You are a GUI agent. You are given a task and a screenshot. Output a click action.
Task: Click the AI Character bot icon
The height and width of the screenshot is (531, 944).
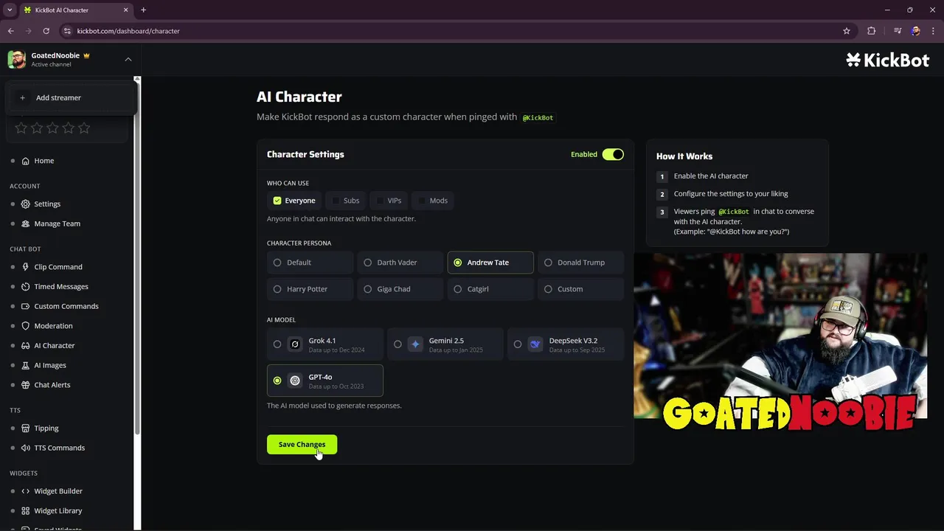(26, 345)
